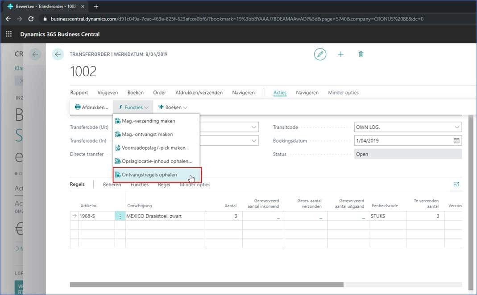
Task: Click the Omschrijving column header
Action: [x=140, y=206]
